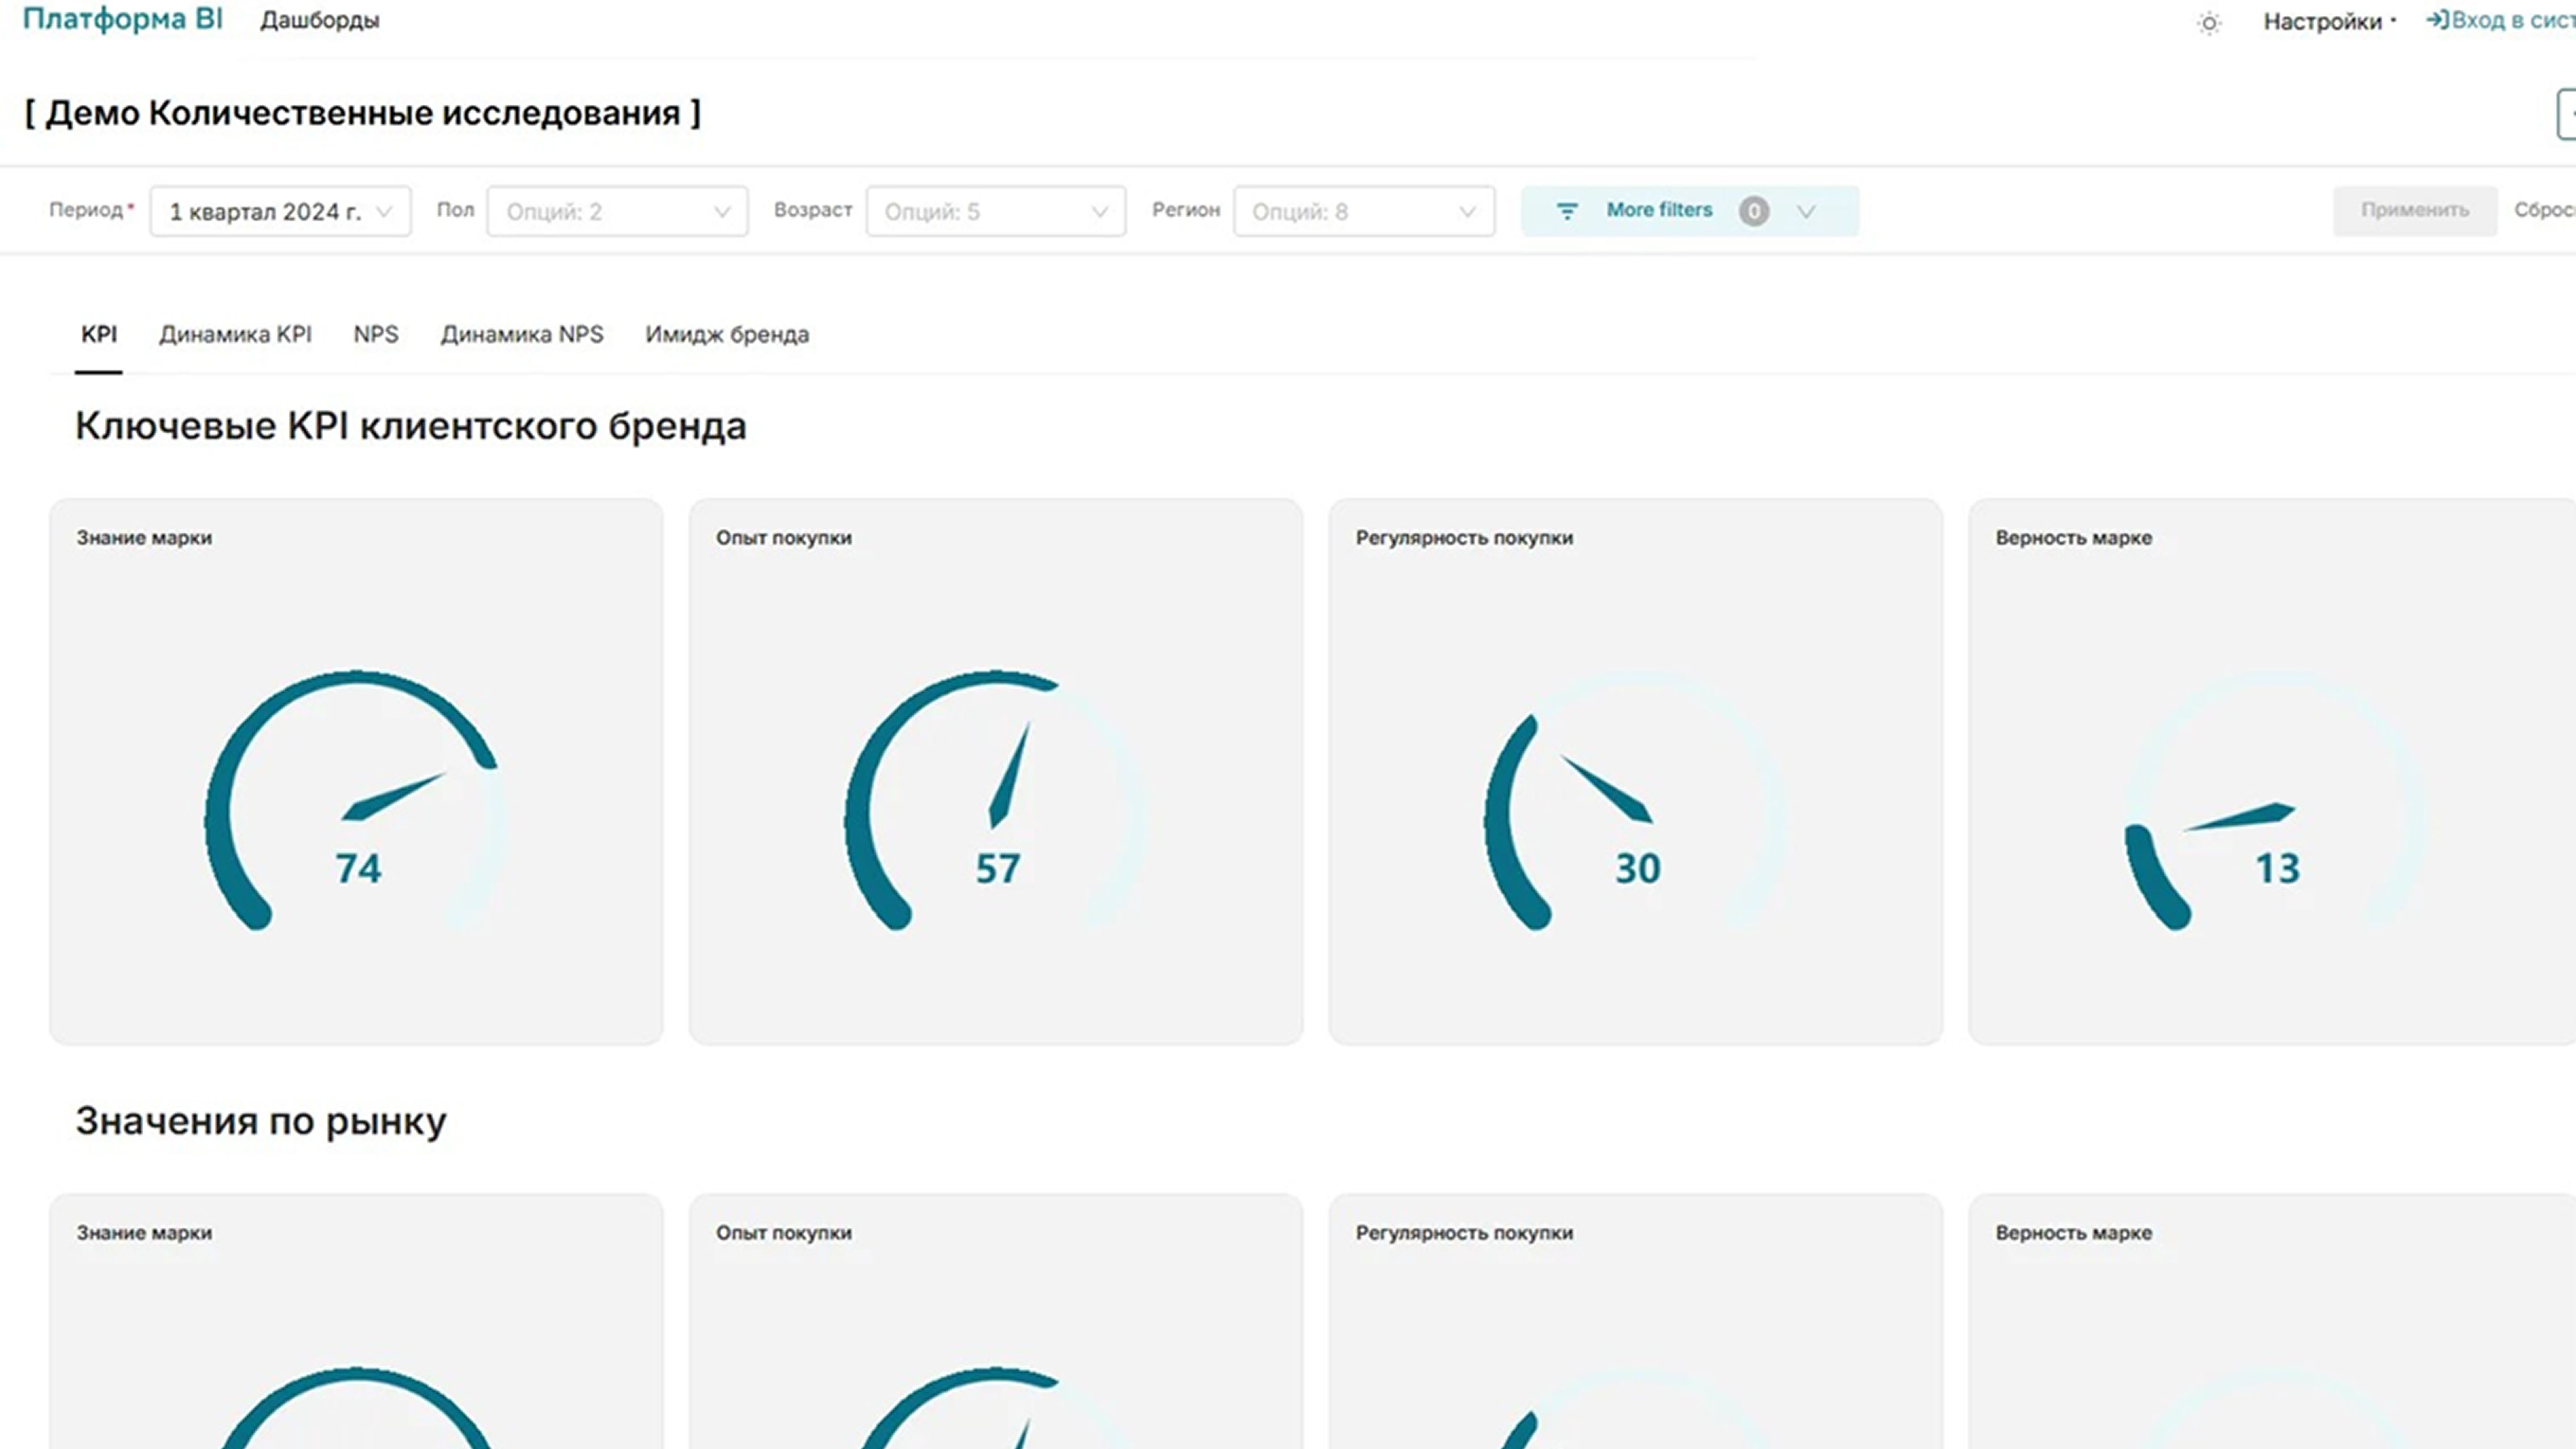Open the Регион options dropdown
2576x1449 pixels.
pyautogui.click(x=1364, y=211)
